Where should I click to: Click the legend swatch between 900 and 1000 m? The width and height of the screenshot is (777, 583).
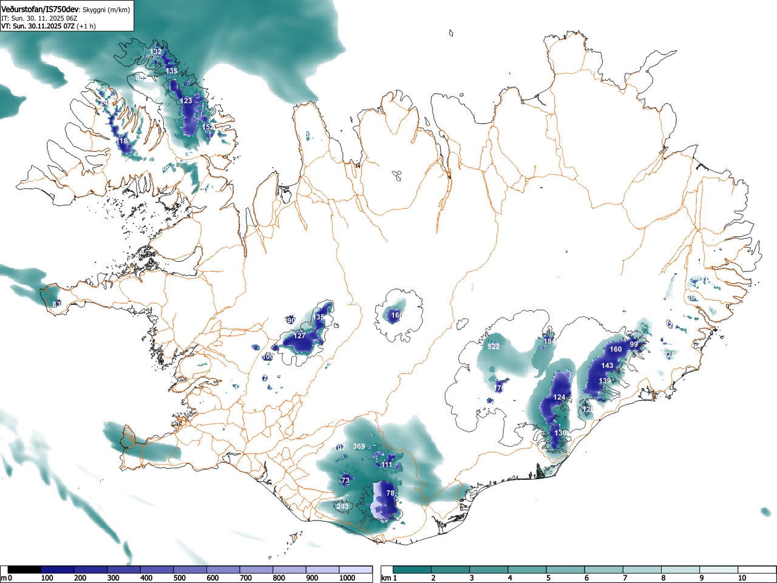click(323, 570)
